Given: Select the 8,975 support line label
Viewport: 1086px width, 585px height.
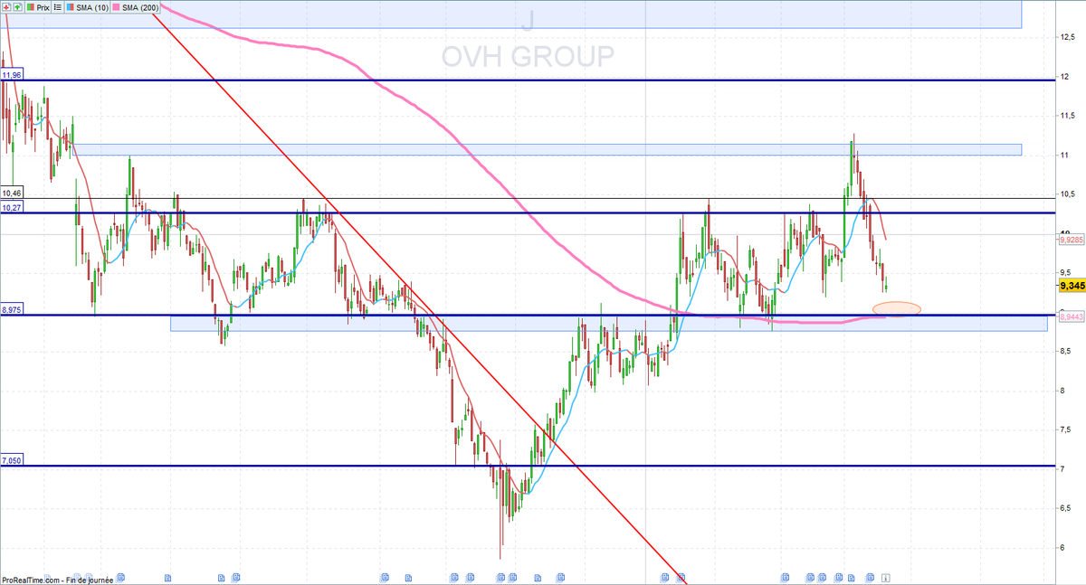Looking at the screenshot, I should click(x=12, y=309).
